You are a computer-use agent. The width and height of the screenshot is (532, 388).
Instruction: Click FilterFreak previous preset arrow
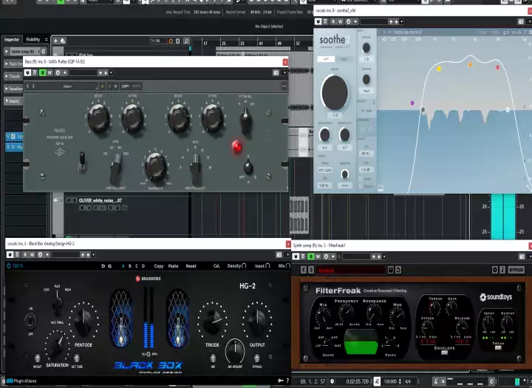tap(304, 270)
